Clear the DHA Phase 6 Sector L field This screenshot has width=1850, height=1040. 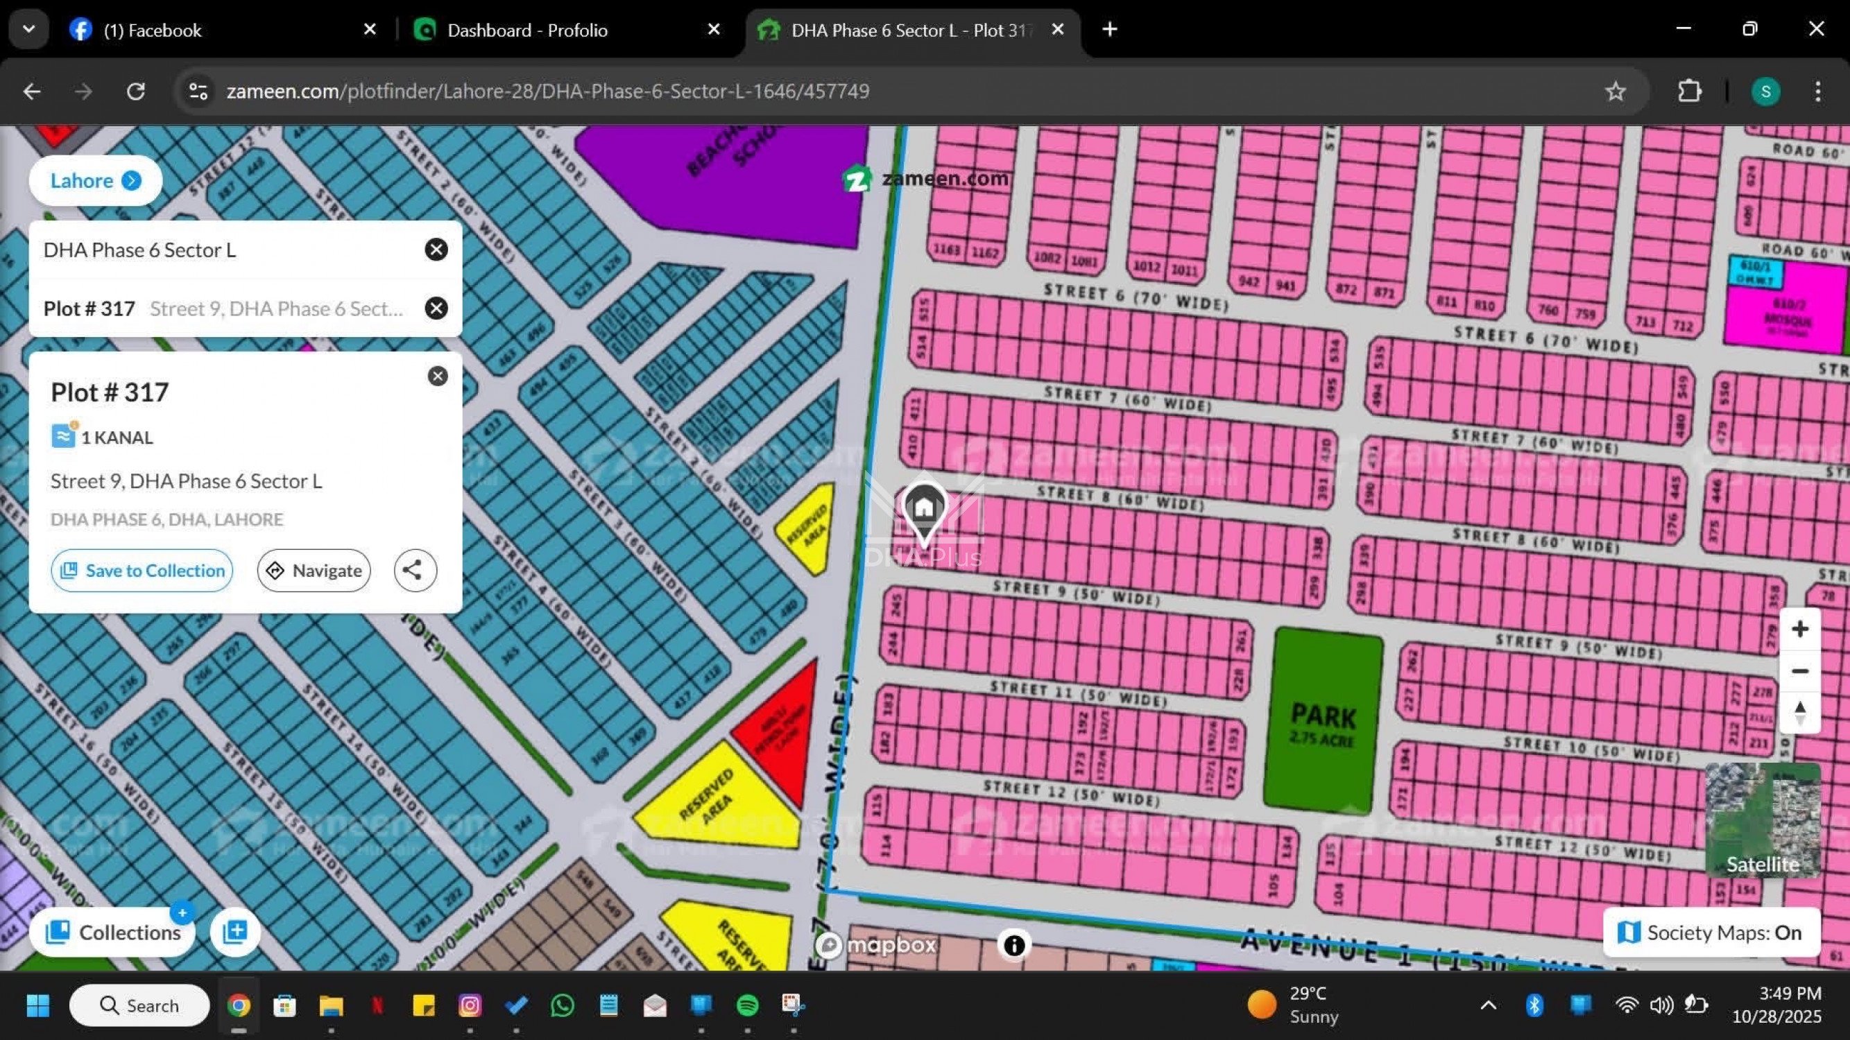click(436, 250)
